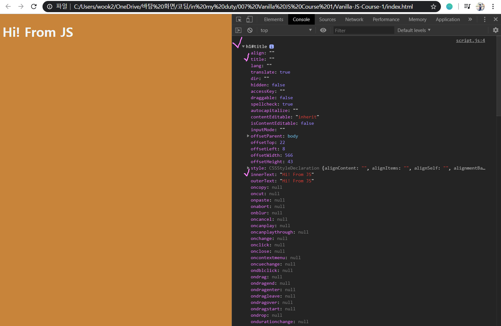Click the 'Hi! From JS' page heading
Image resolution: width=501 pixels, height=326 pixels.
[38, 32]
